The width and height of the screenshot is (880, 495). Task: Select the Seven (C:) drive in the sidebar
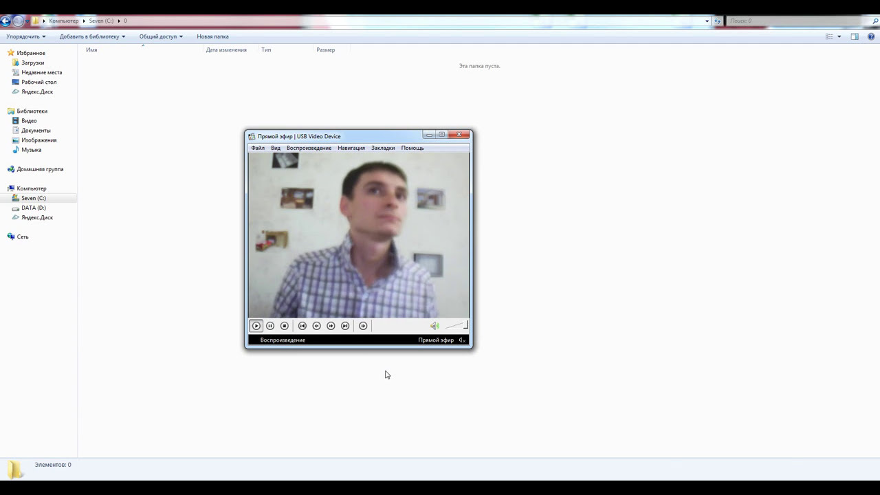click(x=33, y=198)
